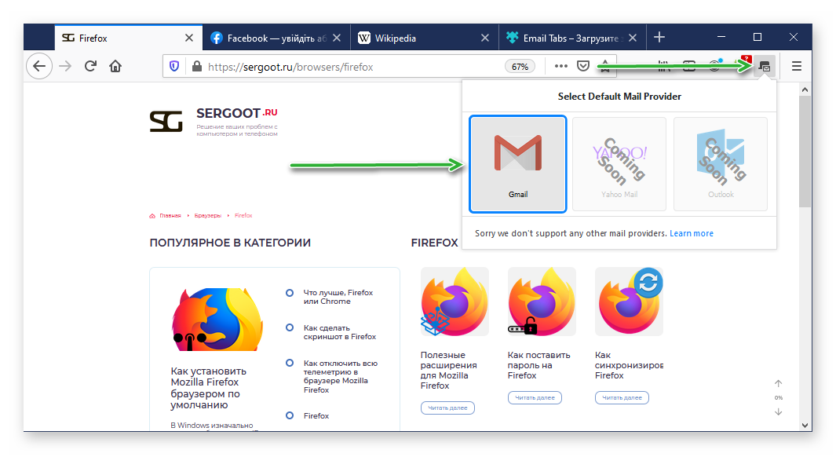The height and width of the screenshot is (457, 836).
Task: Open 'Как отключить всю телеметрию' link
Action: coord(340,376)
